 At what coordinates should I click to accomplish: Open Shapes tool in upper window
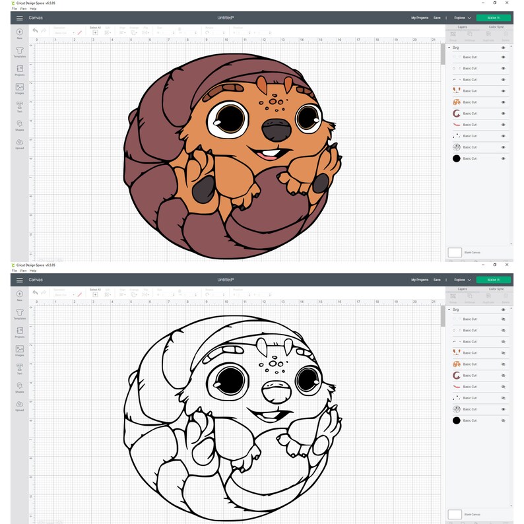coord(20,125)
